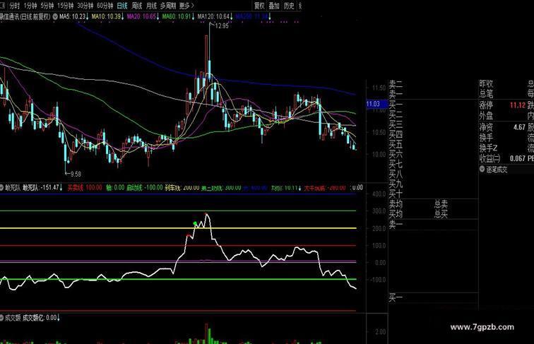This screenshot has width=534, height=344.
Task: Click the MA60: 10.91 indicator value
Action: tap(178, 16)
